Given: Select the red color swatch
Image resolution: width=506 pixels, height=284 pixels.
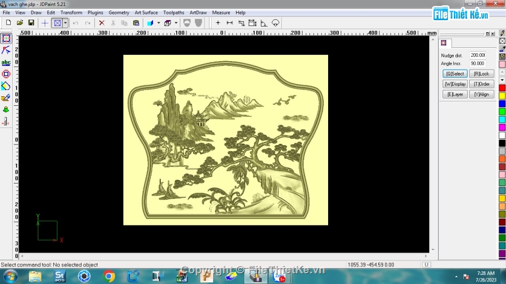Looking at the screenshot, I should coord(502,88).
